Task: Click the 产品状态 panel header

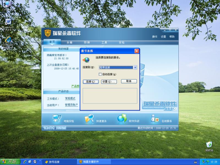Action: click(64, 91)
